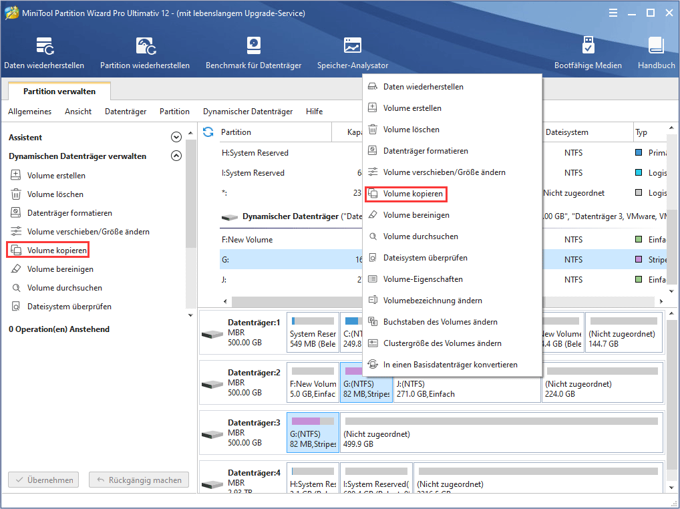
Task: Pick Volume verschieben/Größe ändern in context menu
Action: tap(452, 172)
